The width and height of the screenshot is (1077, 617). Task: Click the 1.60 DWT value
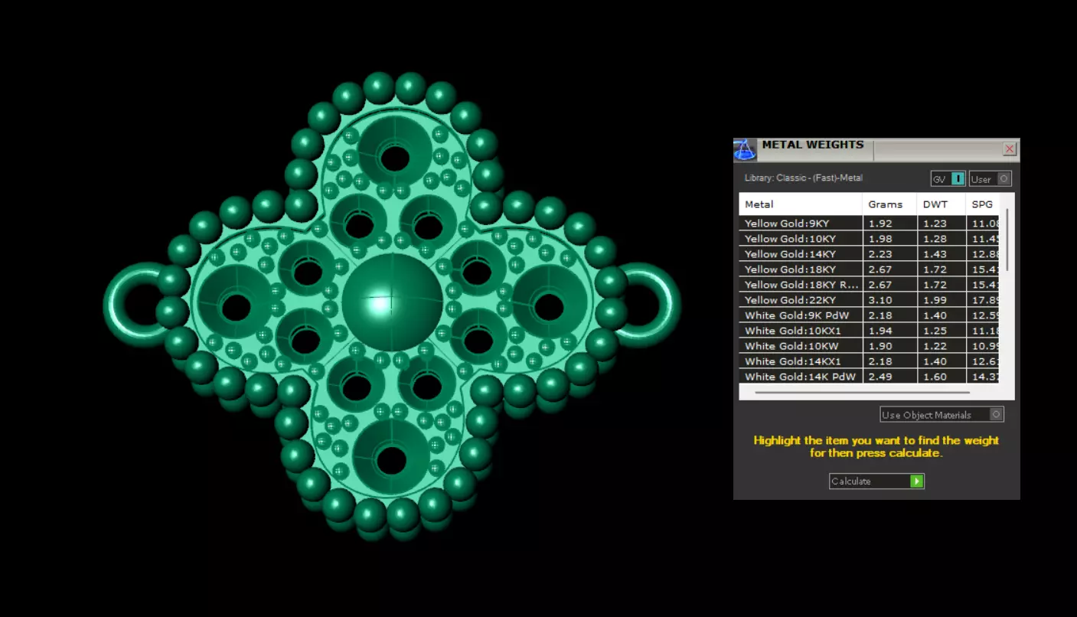935,377
